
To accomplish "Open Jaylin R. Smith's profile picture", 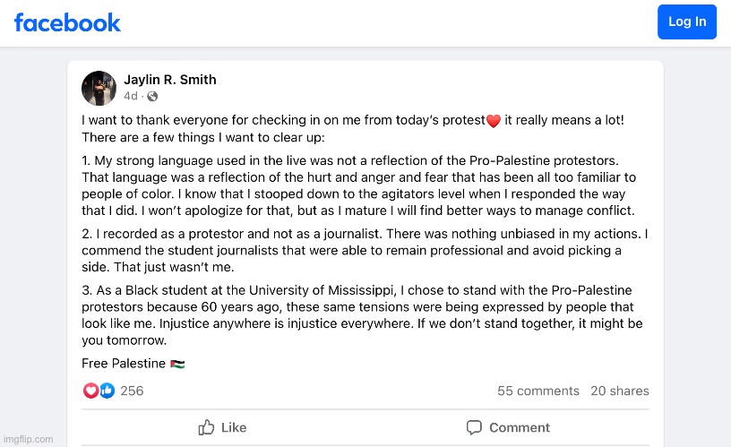I will click(x=99, y=88).
